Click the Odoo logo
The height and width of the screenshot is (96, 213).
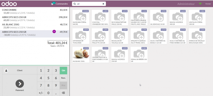point(9,4)
